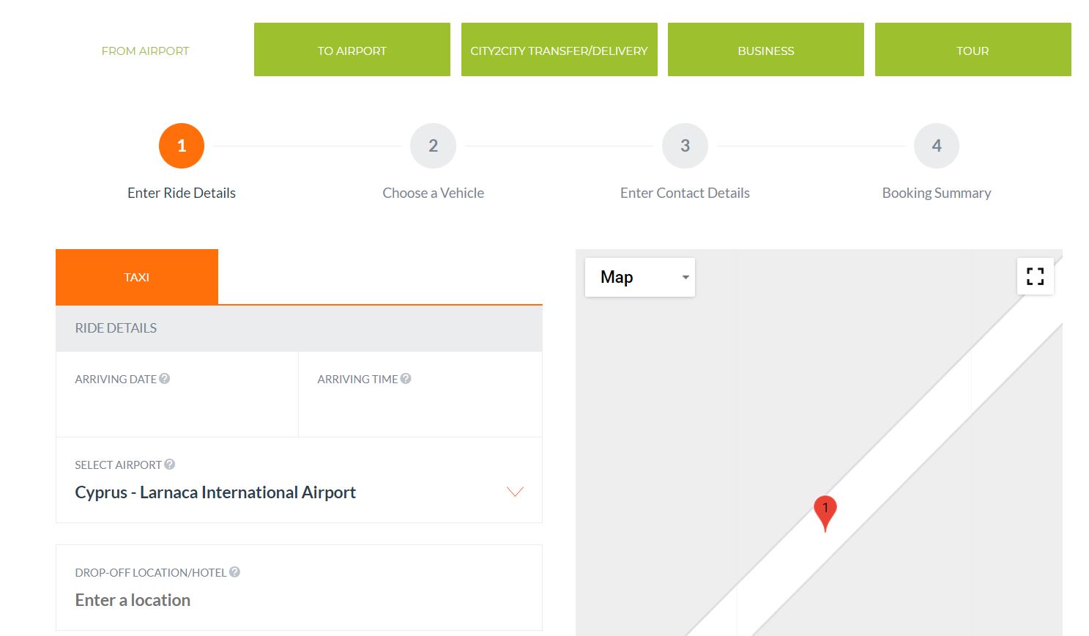Select the orange Taxi tab

coord(137,277)
